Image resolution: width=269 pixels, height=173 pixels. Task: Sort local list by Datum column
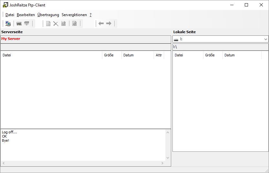[x=230, y=55]
